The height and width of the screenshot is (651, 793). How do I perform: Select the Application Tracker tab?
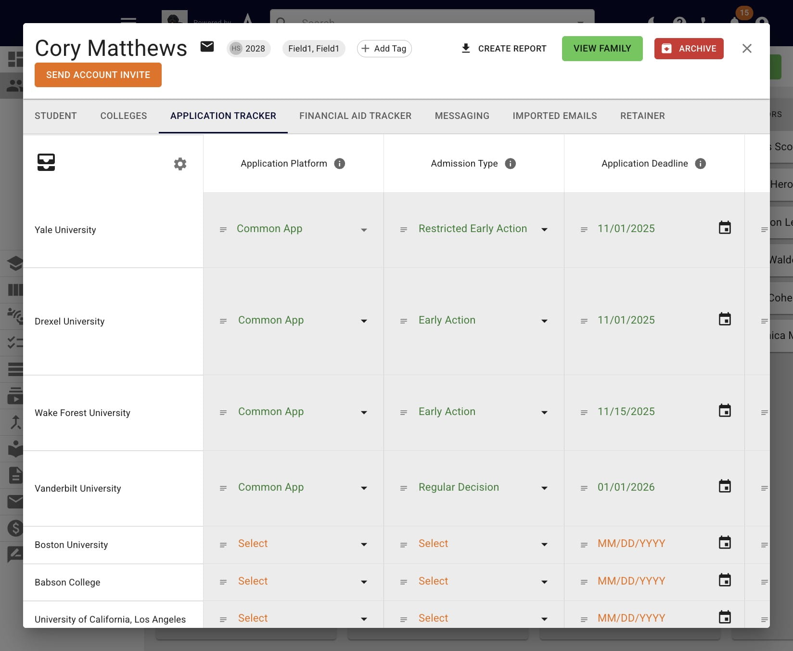click(223, 116)
